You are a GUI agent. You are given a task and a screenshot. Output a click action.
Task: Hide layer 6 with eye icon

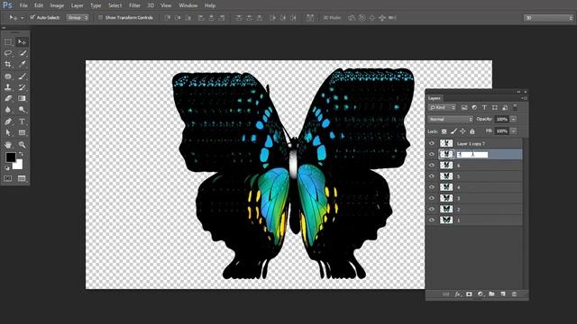click(x=432, y=166)
